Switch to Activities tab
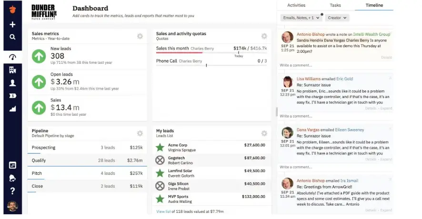 point(296,5)
